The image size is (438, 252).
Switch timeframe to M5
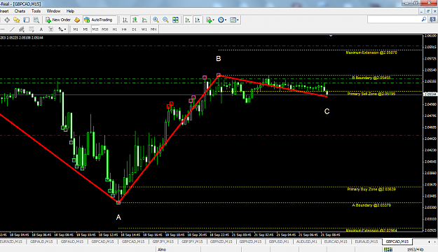pos(85,29)
